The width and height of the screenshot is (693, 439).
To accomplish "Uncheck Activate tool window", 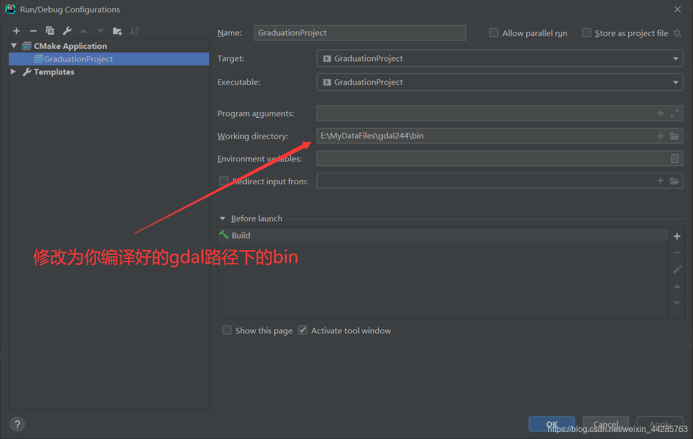I will [x=302, y=330].
